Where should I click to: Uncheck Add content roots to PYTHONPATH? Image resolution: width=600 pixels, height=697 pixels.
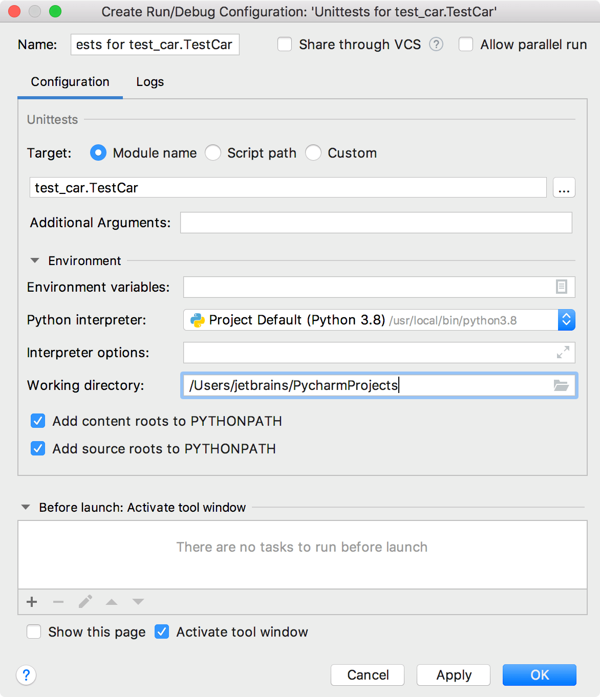[38, 421]
